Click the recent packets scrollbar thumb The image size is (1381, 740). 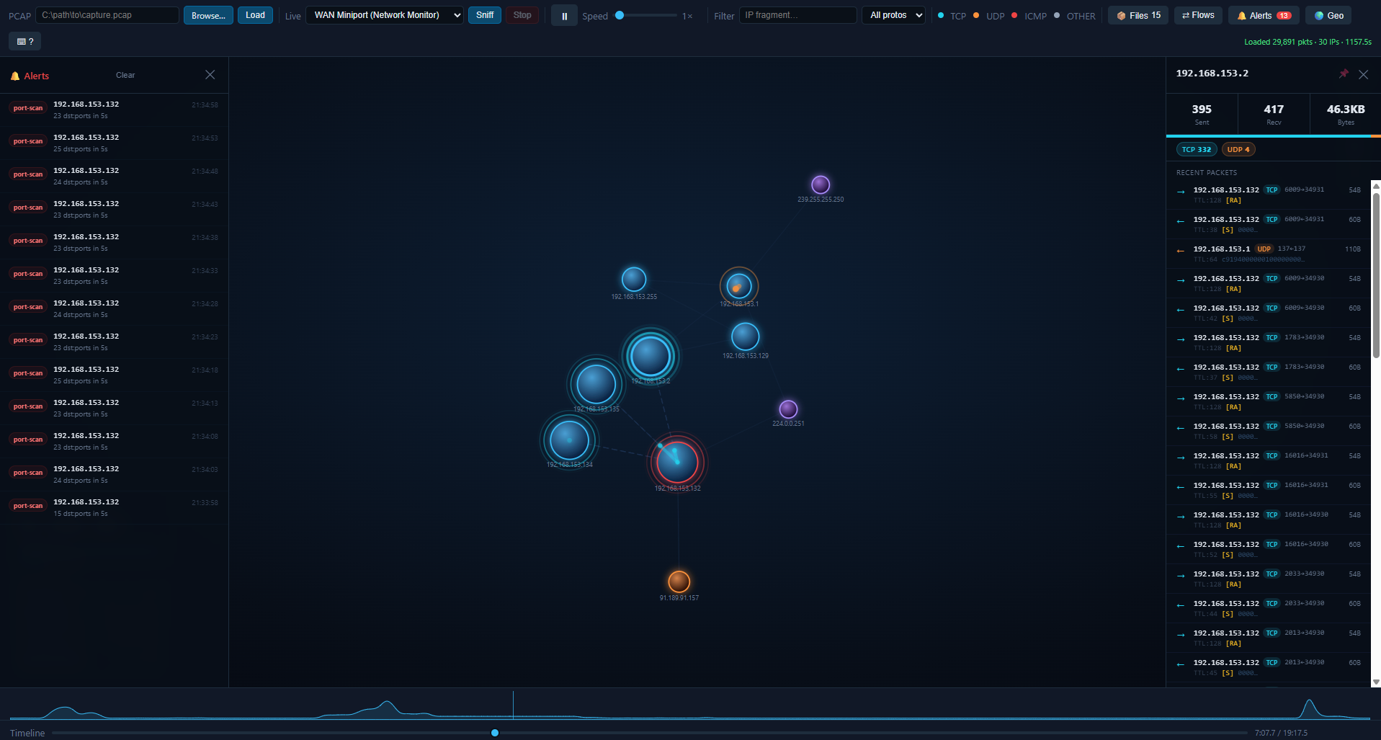(x=1376, y=275)
